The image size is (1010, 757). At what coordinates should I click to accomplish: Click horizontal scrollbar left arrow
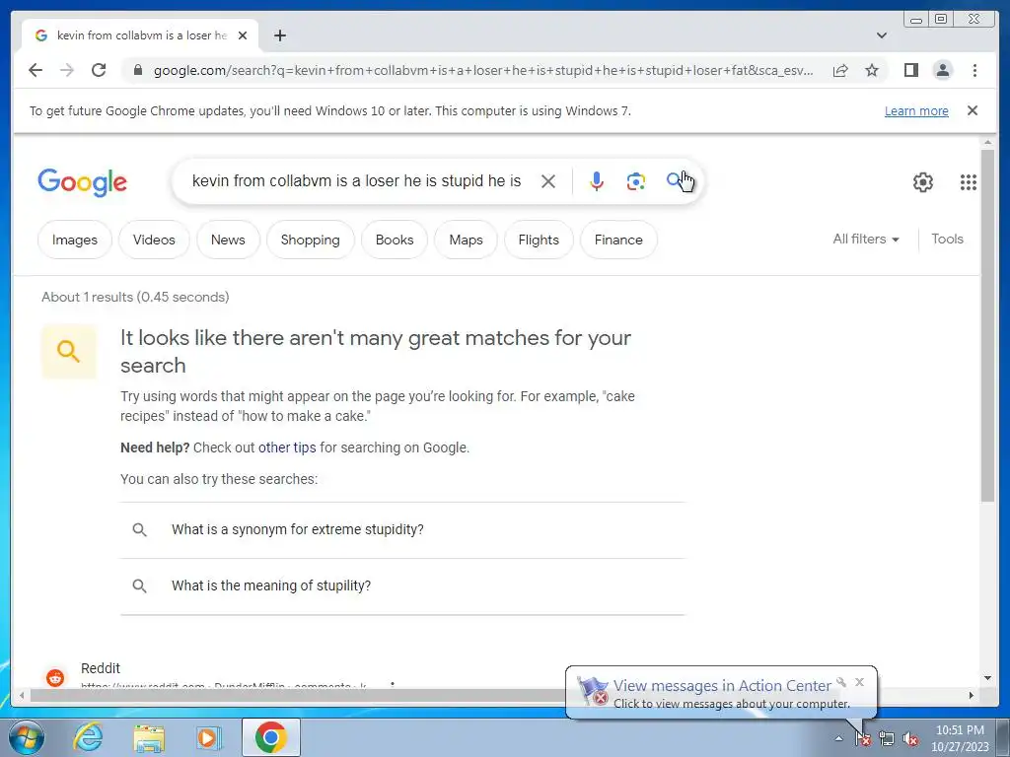22,695
